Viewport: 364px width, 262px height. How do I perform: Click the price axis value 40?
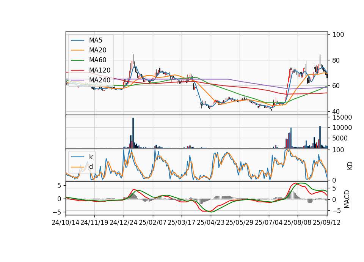click(x=336, y=112)
